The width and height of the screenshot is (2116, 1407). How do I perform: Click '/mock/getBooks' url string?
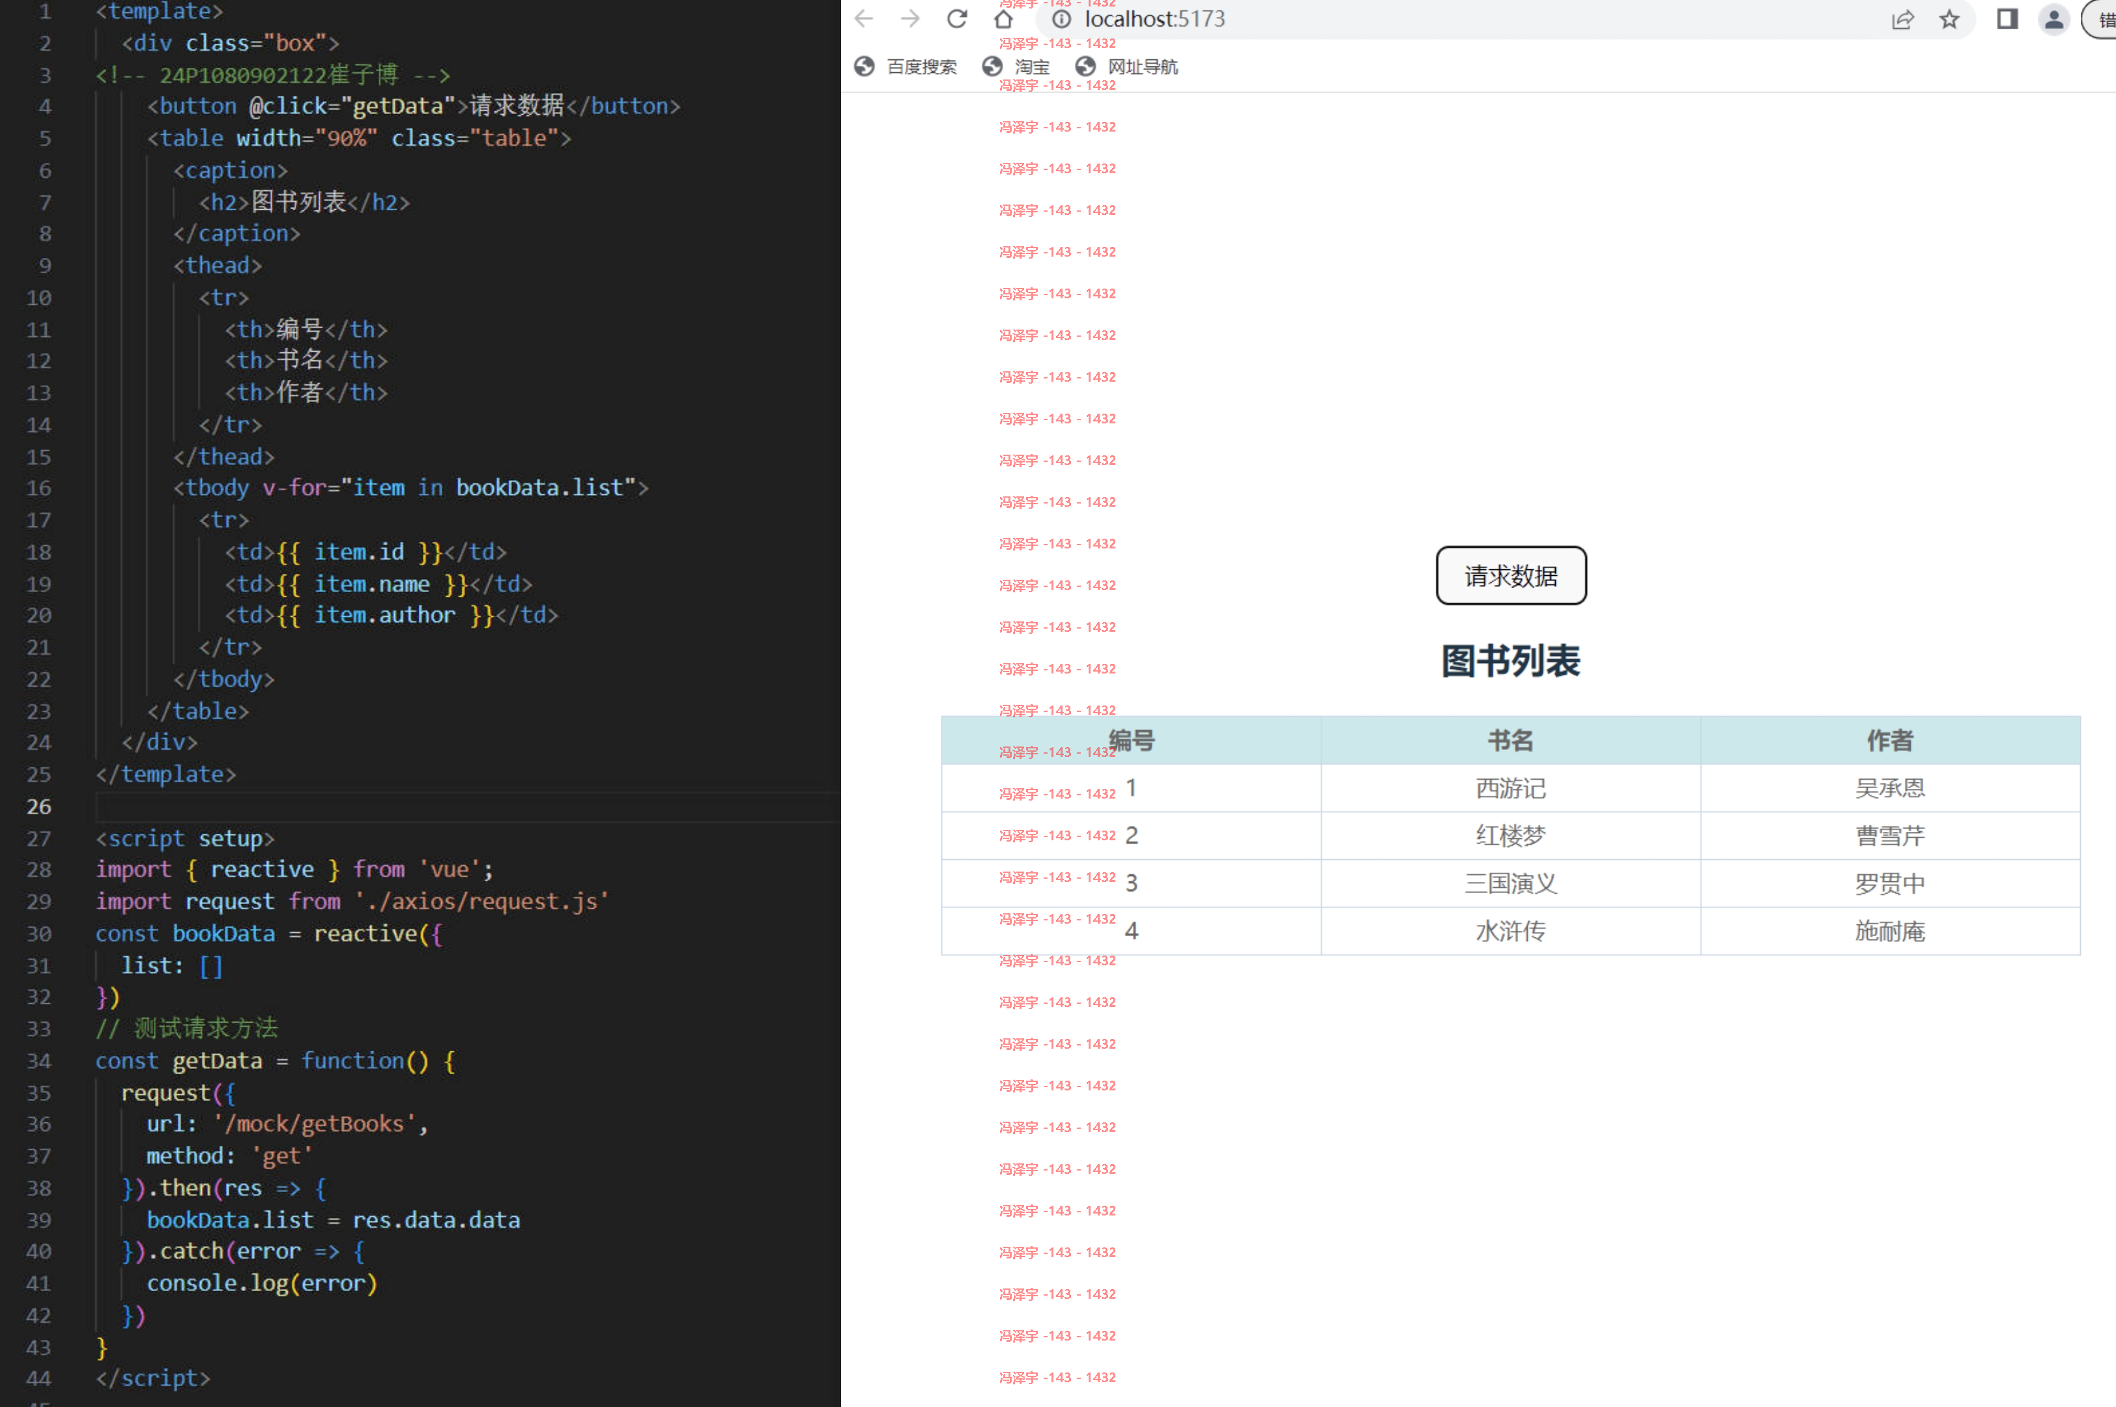[314, 1124]
